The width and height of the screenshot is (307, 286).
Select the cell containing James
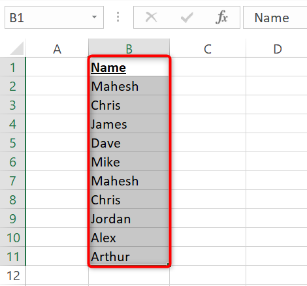(129, 123)
